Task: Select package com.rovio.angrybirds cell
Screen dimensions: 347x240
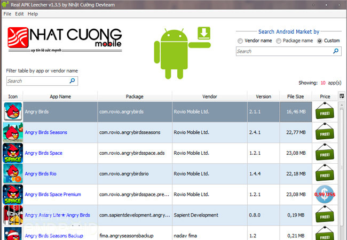Action: (x=135, y=111)
